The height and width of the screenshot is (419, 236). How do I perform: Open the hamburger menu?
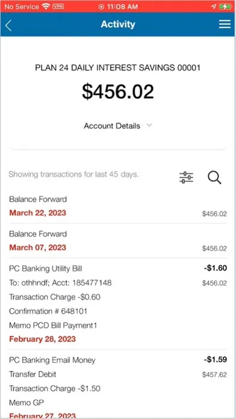pos(225,24)
